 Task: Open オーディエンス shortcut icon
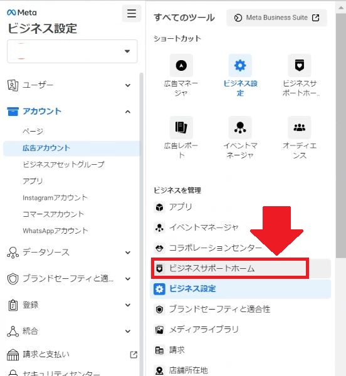point(299,127)
